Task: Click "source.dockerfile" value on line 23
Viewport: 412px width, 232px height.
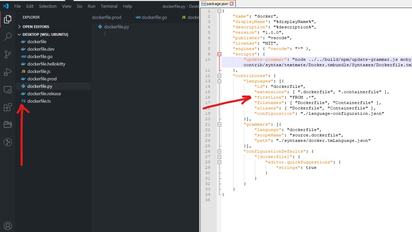Action: click(x=315, y=135)
